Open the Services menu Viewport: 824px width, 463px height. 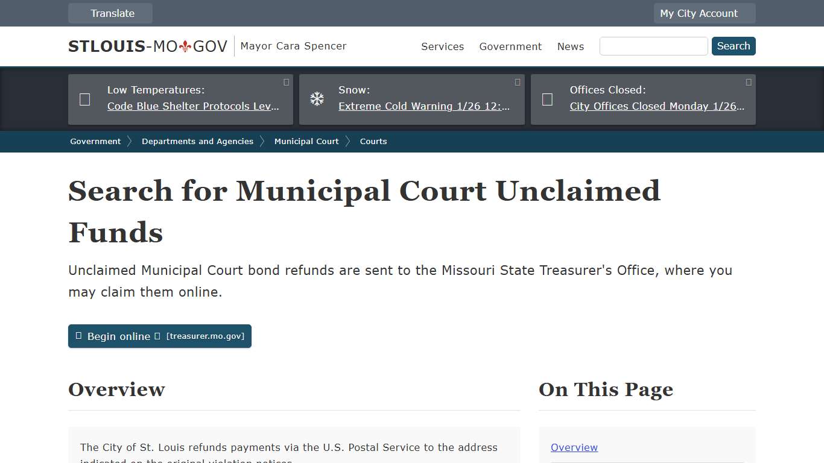point(442,46)
